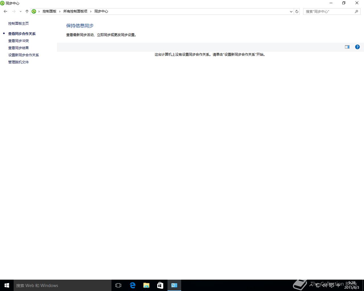Open 查看同步结果
364x291 pixels.
pyautogui.click(x=18, y=48)
